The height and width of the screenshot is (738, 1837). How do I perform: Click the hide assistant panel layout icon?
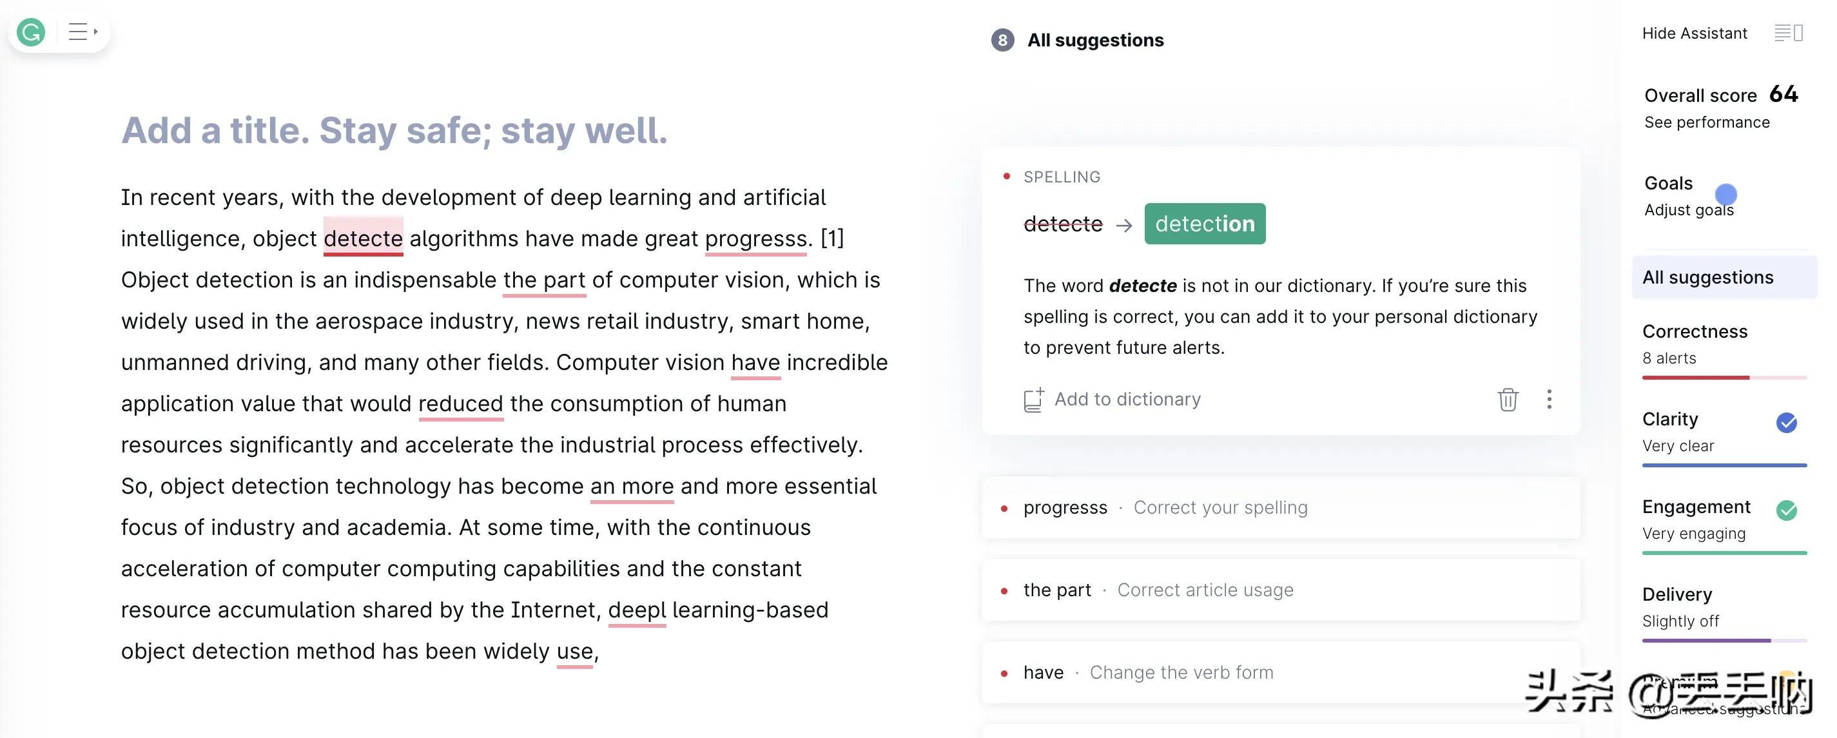click(x=1789, y=33)
